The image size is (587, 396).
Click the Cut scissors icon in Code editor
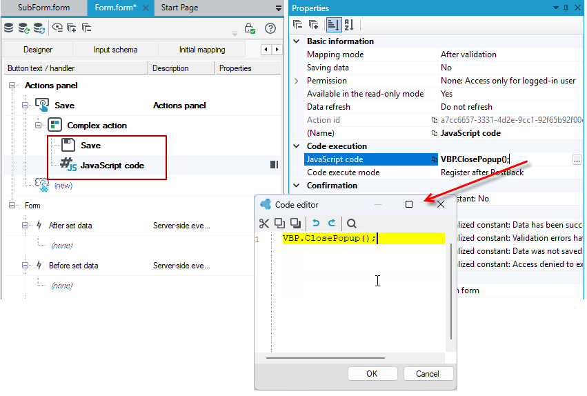pyautogui.click(x=264, y=224)
